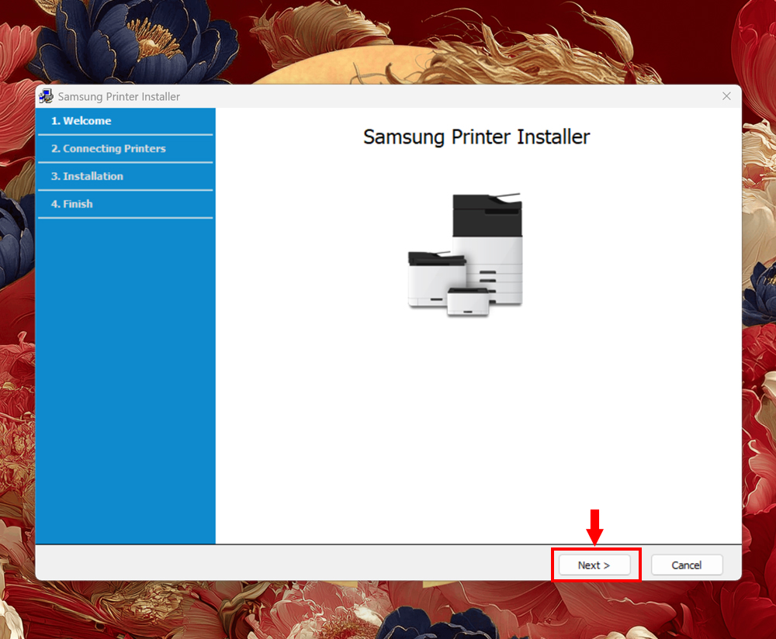Cancel the printer installation
This screenshot has height=639, width=776.
(x=687, y=565)
